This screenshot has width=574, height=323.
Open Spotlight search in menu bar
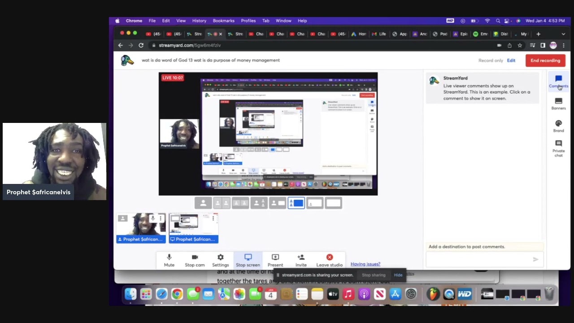click(x=498, y=21)
